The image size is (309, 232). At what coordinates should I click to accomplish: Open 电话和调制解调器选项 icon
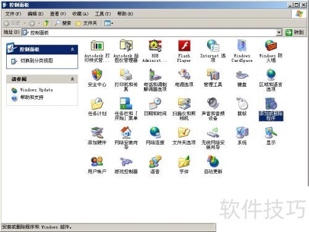pyautogui.click(x=155, y=74)
